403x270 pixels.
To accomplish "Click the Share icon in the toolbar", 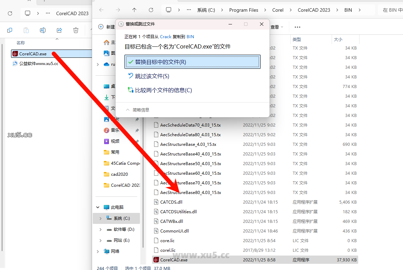I will click(x=59, y=30).
